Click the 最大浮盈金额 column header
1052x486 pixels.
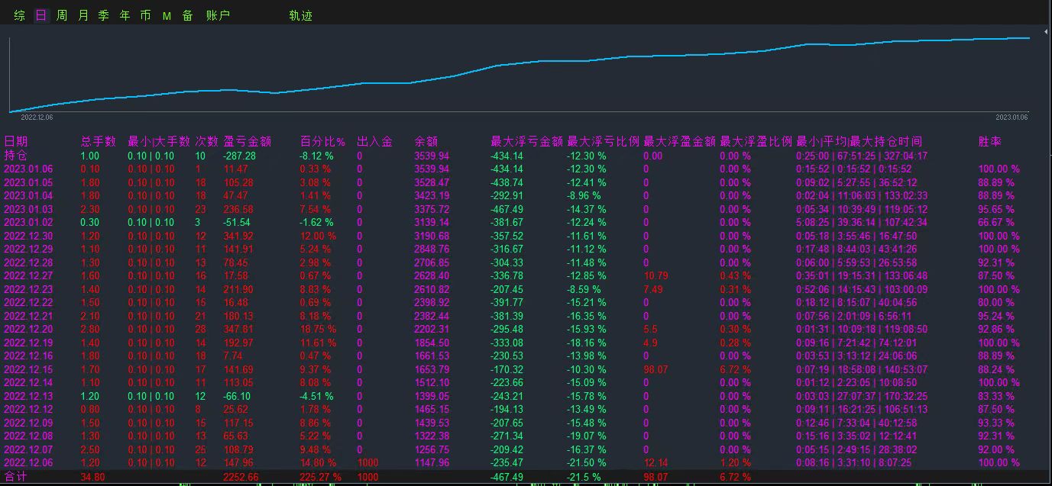(679, 141)
